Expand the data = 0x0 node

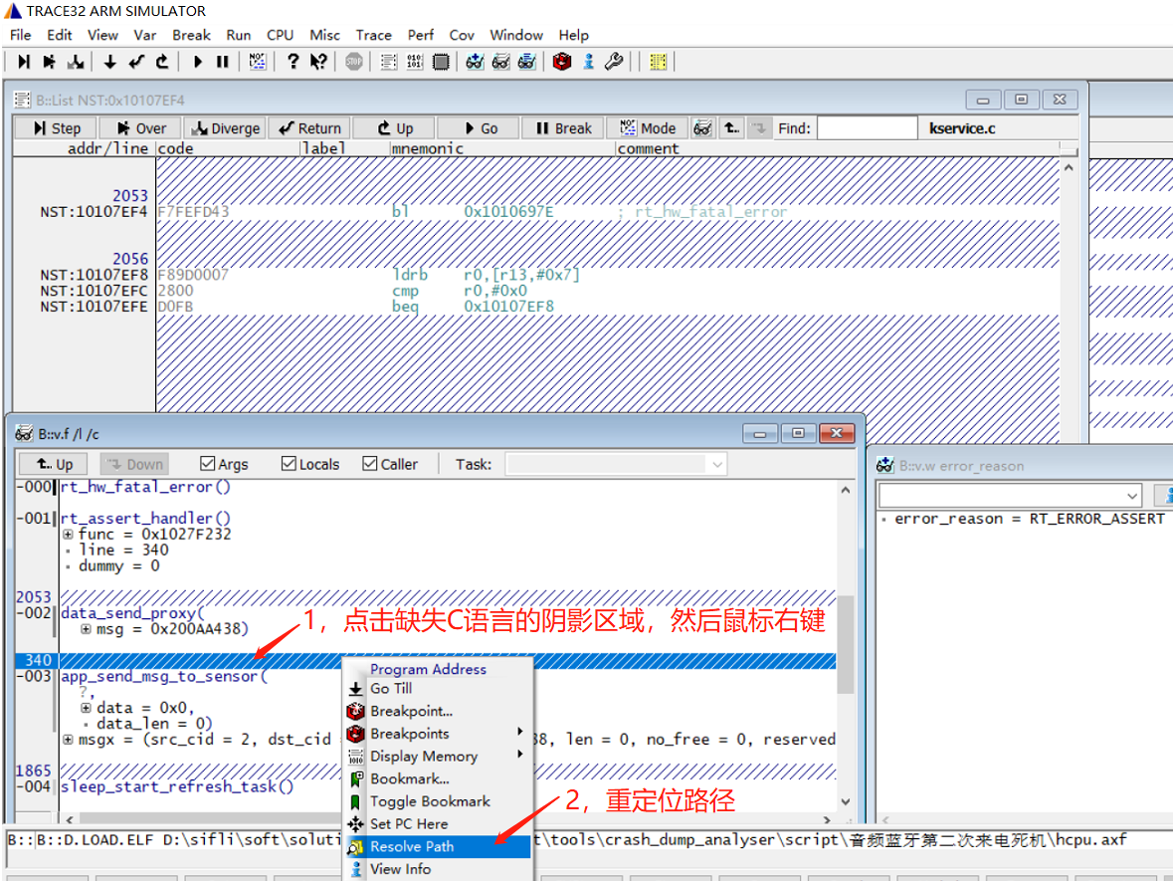pos(86,708)
